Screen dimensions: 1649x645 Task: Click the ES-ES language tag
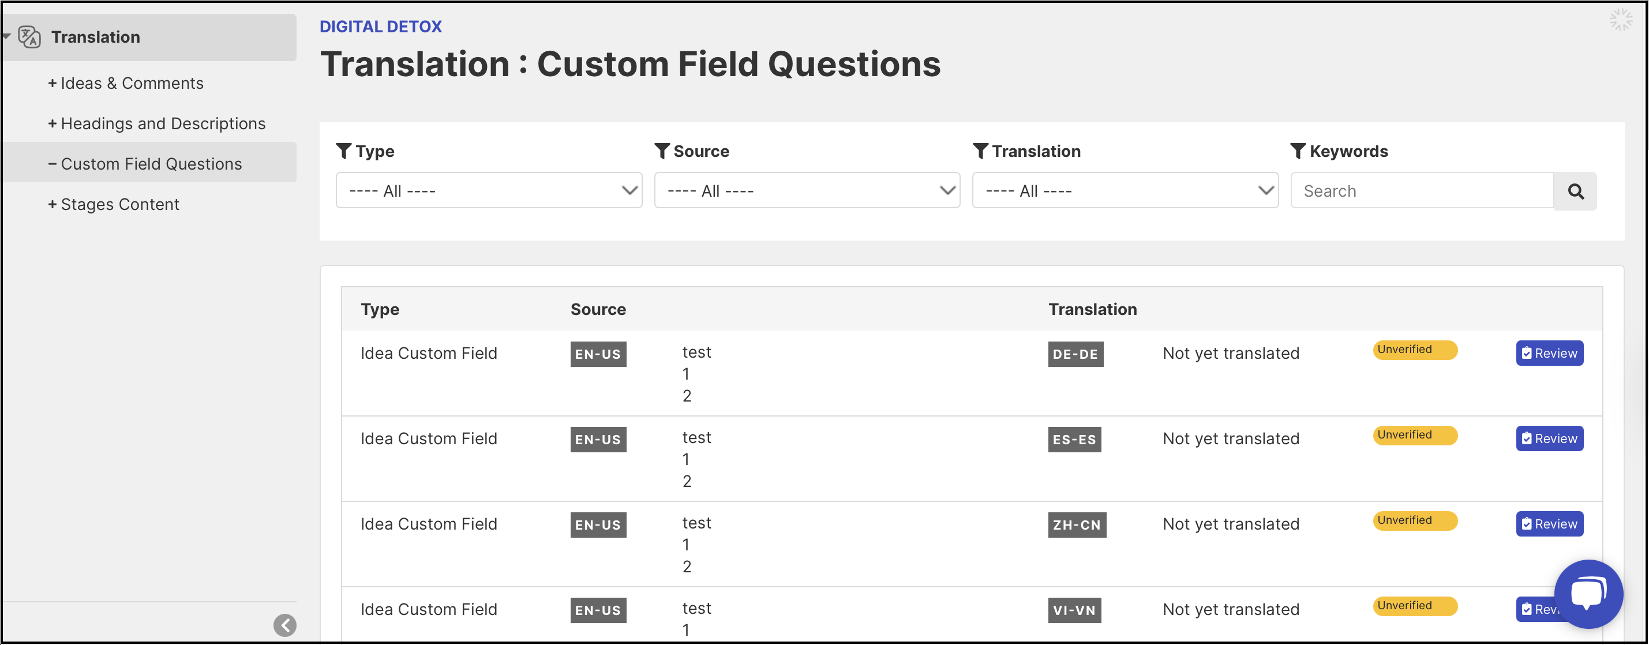point(1074,440)
